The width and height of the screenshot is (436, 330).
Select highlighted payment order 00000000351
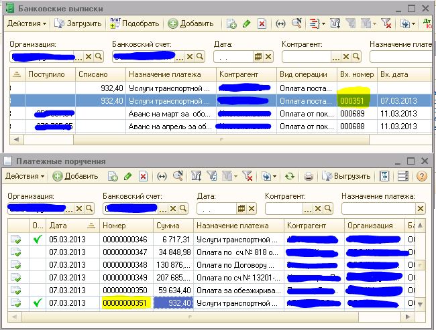(x=126, y=303)
